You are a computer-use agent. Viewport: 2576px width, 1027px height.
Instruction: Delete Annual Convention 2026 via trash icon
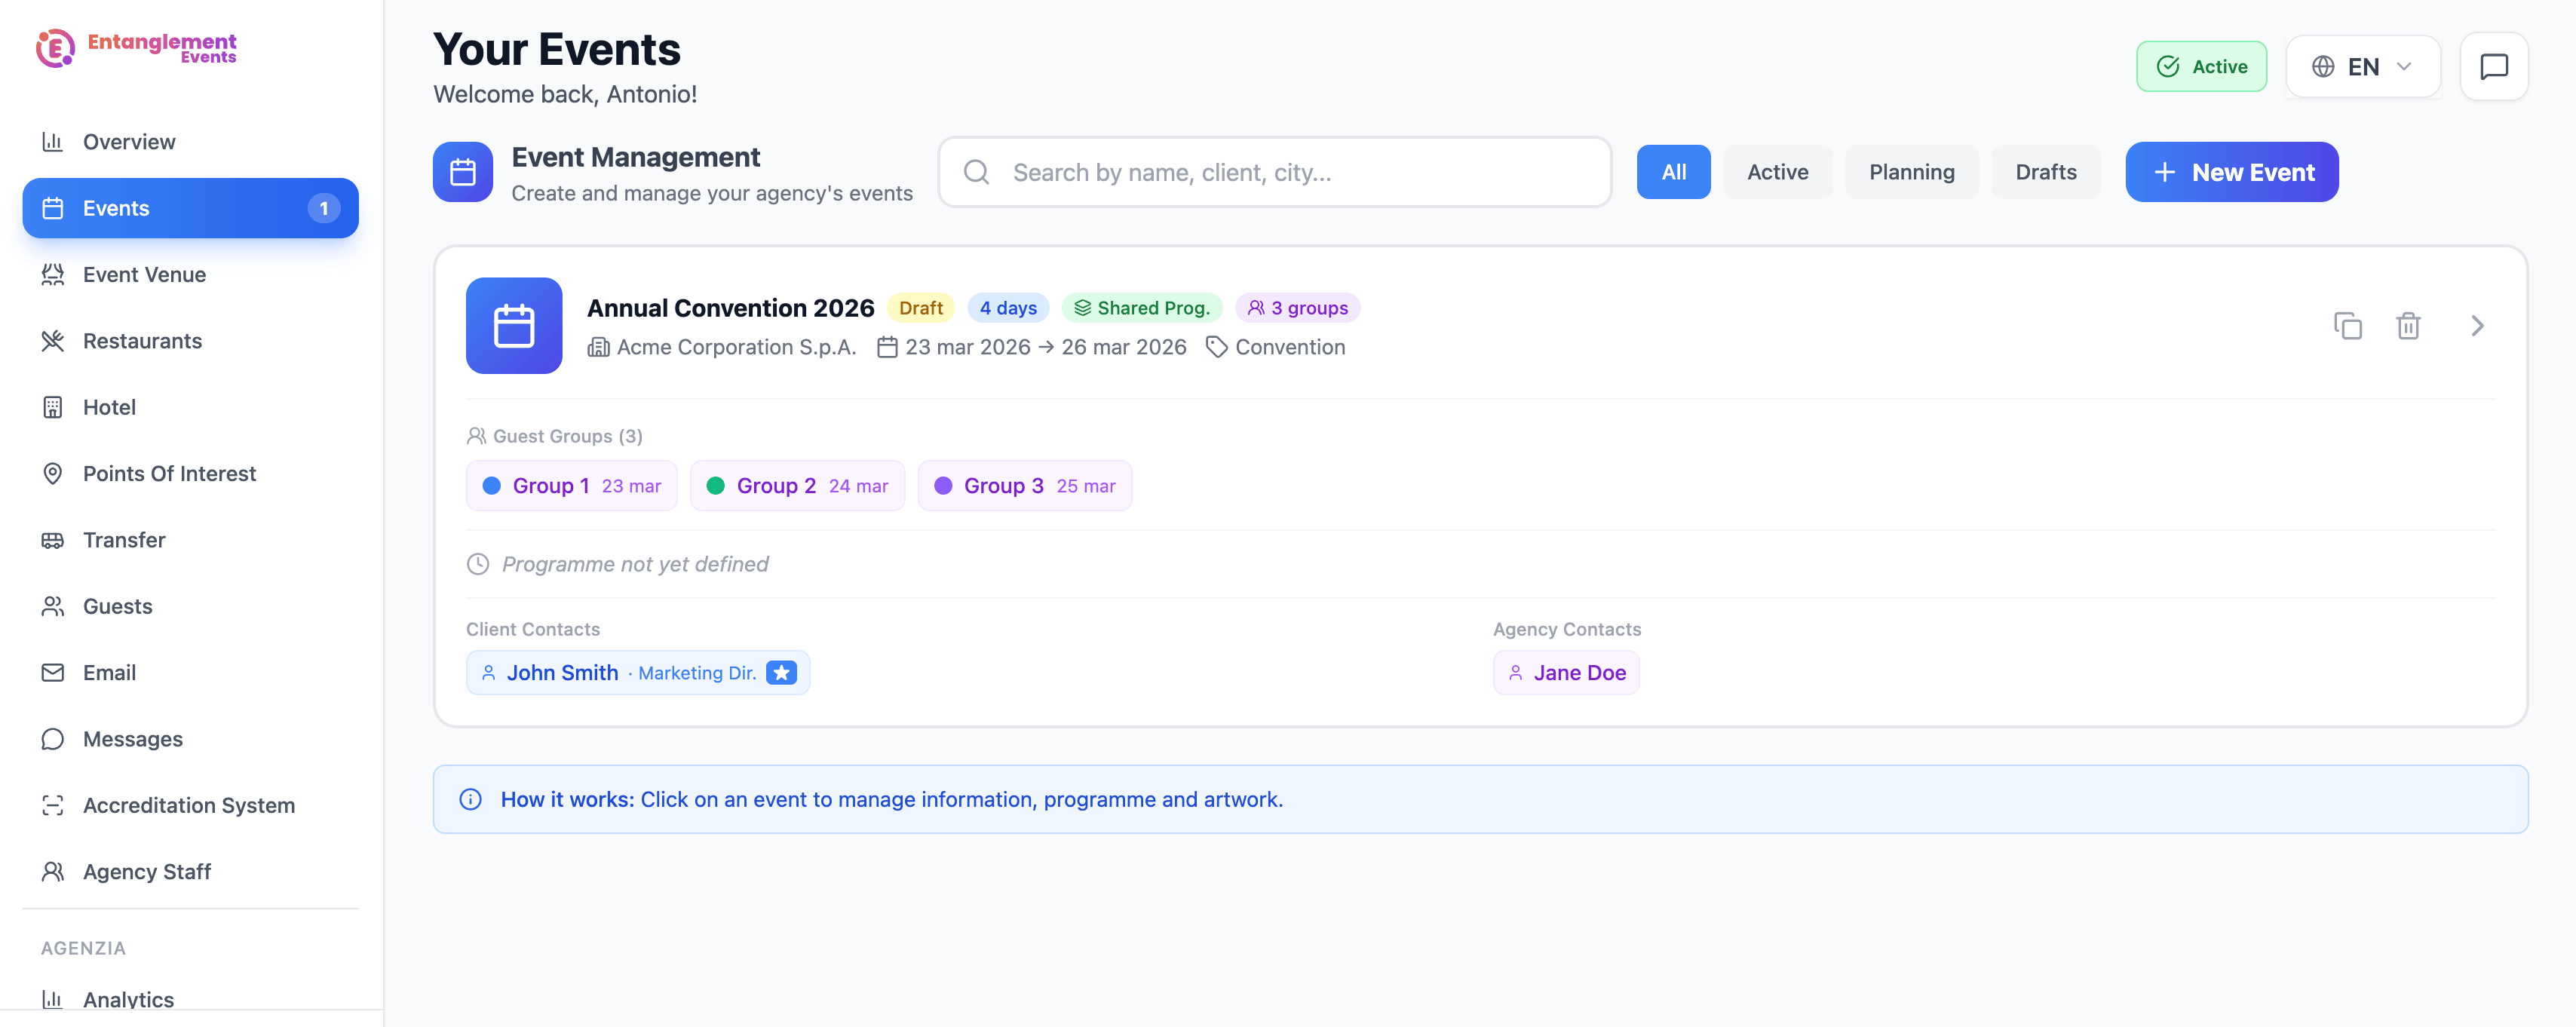(2408, 326)
